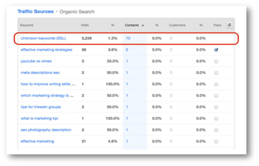Click contacts count for youtube vs vimeo
The height and width of the screenshot is (166, 259).
point(127,61)
